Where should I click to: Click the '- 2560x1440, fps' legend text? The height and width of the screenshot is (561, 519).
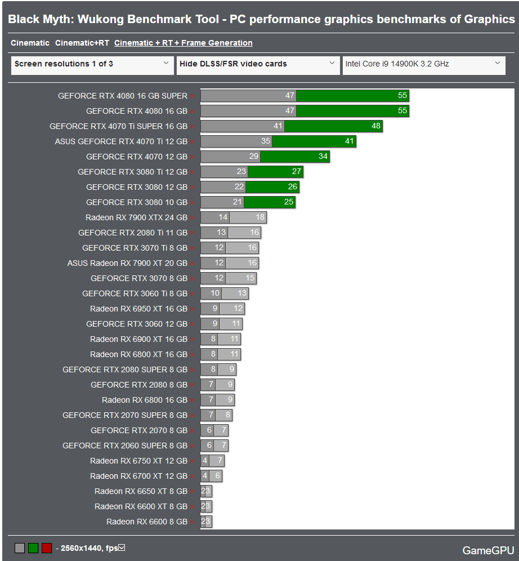pyautogui.click(x=87, y=548)
